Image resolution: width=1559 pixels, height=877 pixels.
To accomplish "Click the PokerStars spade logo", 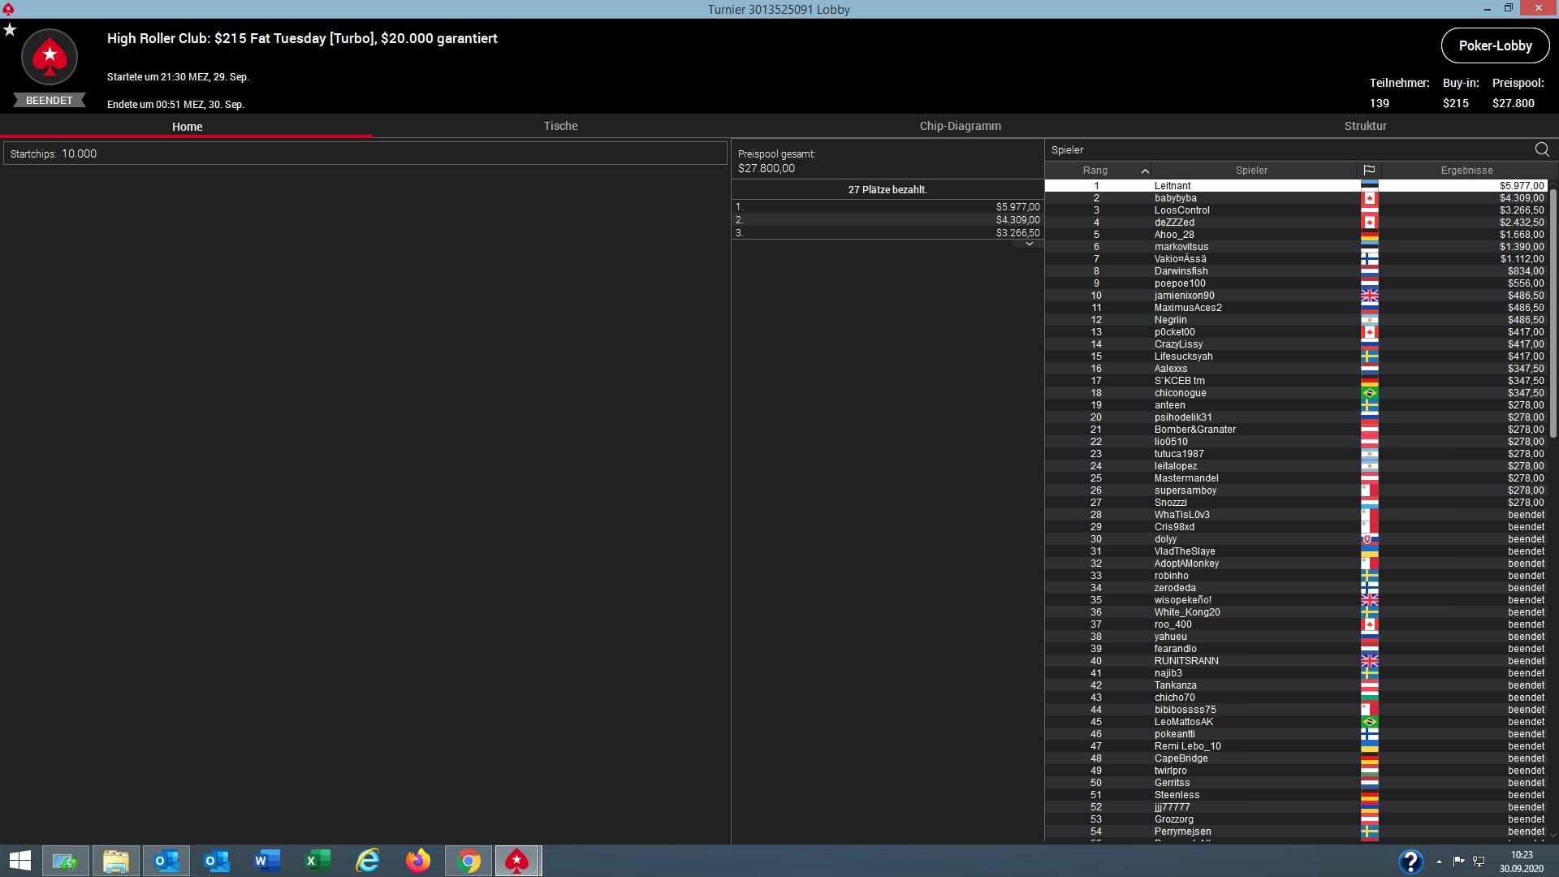I will [x=50, y=57].
